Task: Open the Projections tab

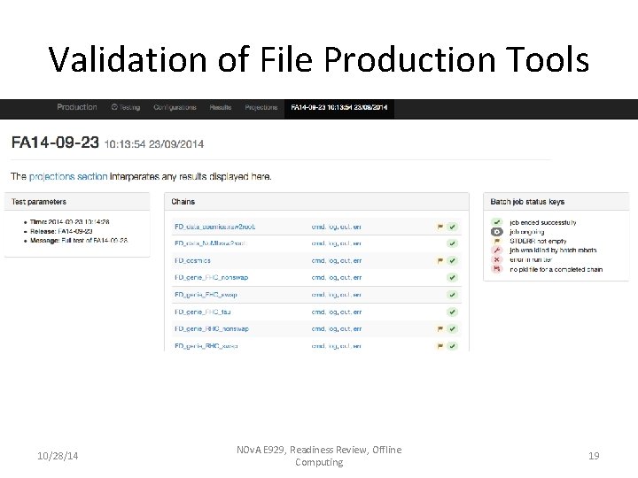Action: click(261, 107)
